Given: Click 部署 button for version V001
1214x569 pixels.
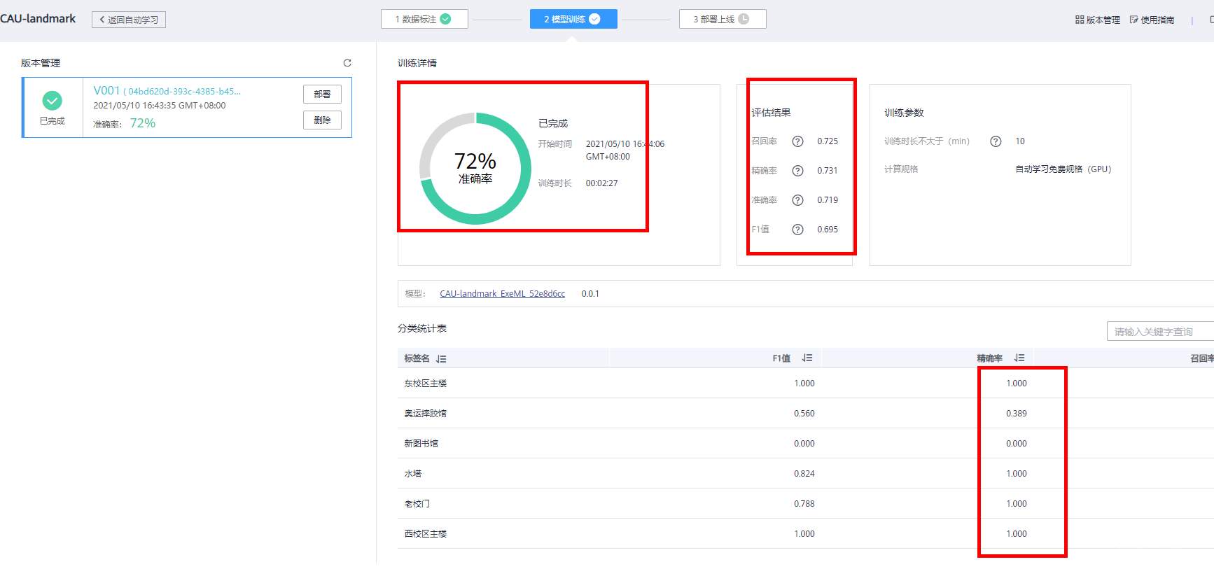Looking at the screenshot, I should click(x=322, y=94).
